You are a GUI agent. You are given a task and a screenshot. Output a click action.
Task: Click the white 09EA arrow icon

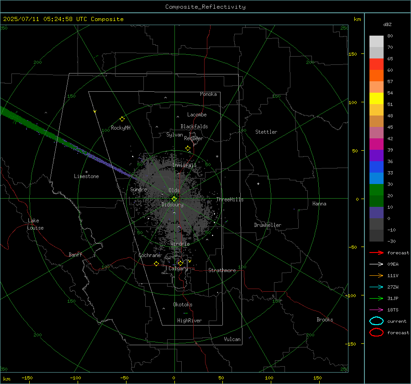tap(376, 264)
